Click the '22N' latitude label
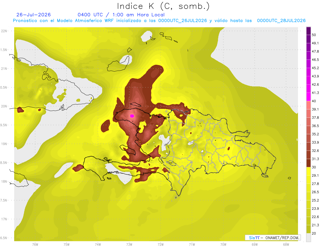The height and width of the screenshot is (248, 321). coord(4,31)
